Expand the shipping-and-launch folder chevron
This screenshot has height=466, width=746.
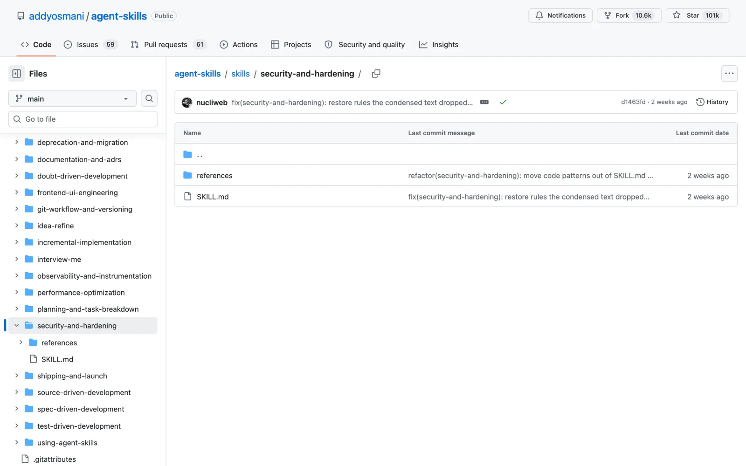17,376
